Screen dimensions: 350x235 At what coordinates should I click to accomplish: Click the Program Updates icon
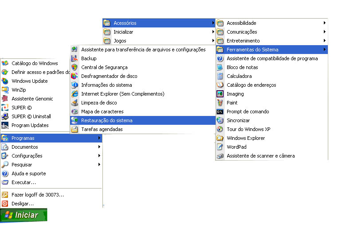5,125
